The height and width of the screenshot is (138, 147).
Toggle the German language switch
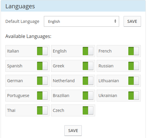42,81
